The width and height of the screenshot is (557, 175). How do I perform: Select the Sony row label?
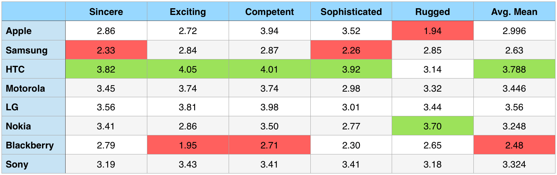[x=17, y=164]
